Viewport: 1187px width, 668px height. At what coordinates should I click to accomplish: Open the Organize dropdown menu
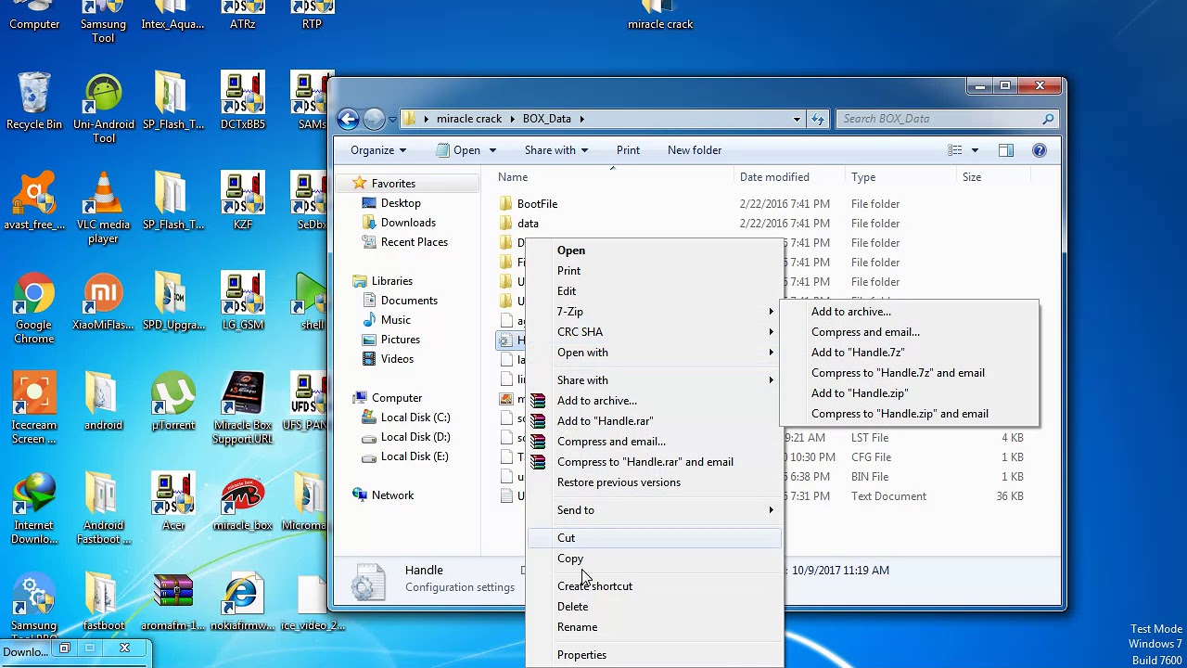click(377, 150)
